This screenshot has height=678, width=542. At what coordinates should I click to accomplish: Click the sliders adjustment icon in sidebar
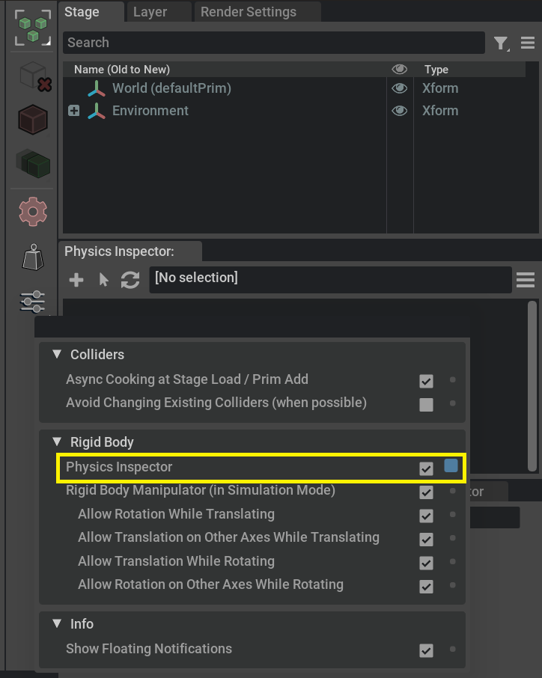[32, 302]
